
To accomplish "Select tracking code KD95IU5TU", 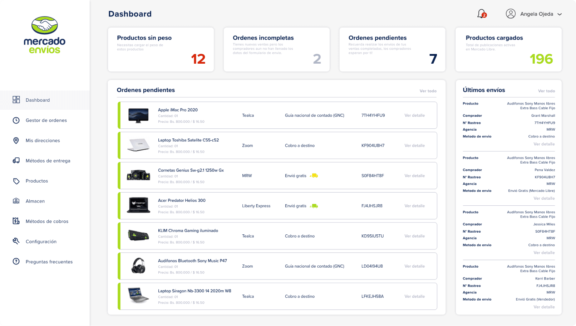I will 373,236.
